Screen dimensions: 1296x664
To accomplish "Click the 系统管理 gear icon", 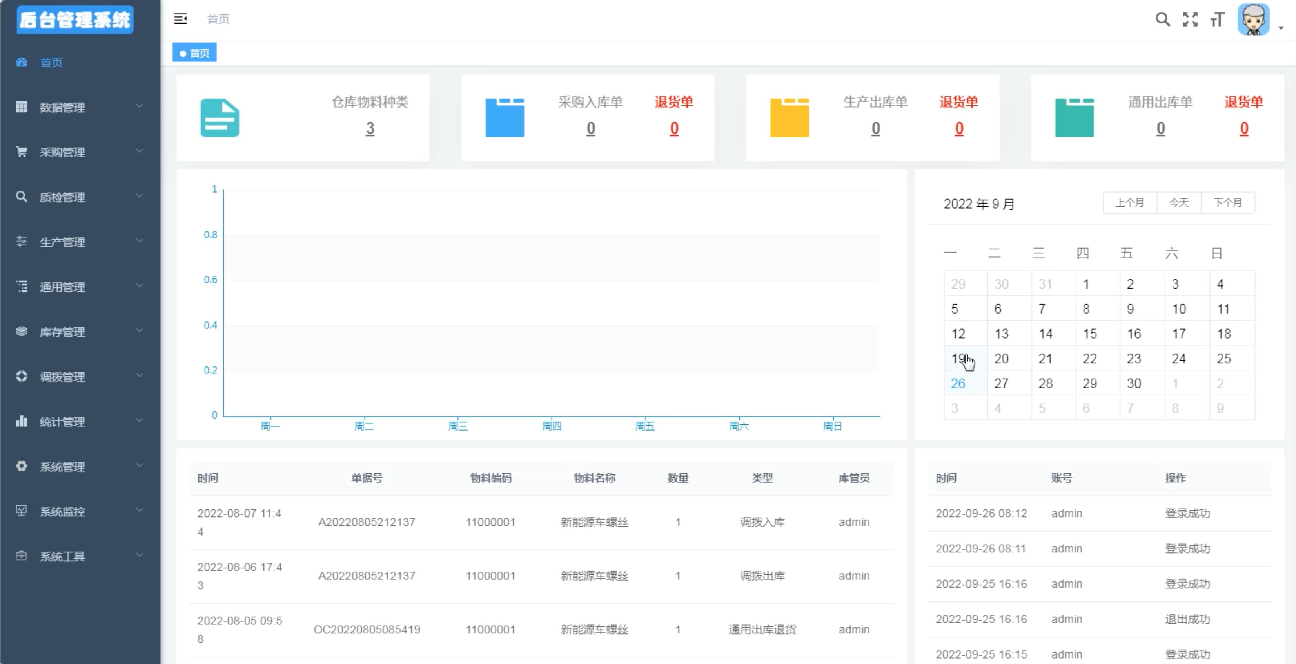I will coord(21,466).
